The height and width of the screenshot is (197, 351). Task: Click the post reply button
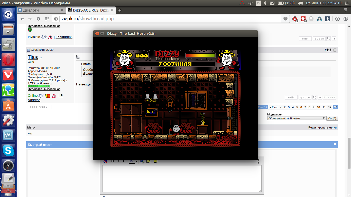click(39, 107)
